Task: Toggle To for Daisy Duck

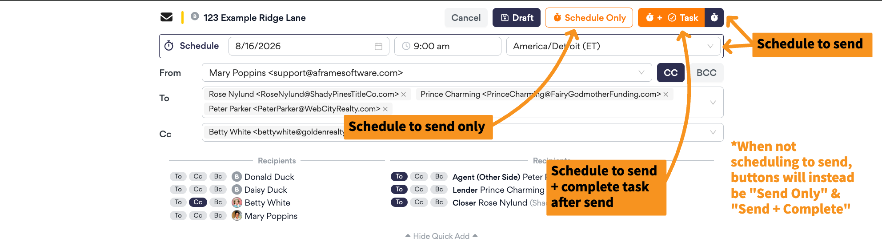Action: pos(178,189)
